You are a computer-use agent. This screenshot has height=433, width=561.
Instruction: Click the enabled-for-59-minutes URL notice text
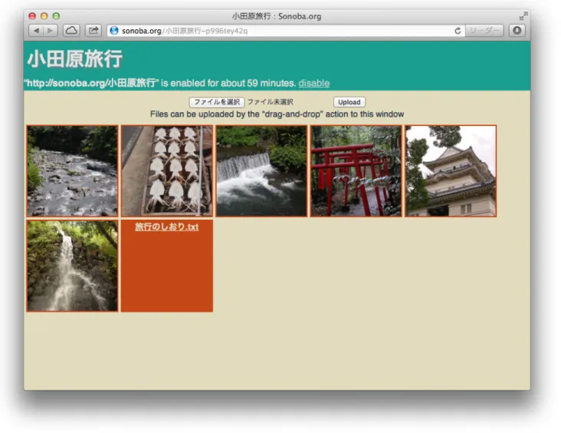[x=162, y=83]
